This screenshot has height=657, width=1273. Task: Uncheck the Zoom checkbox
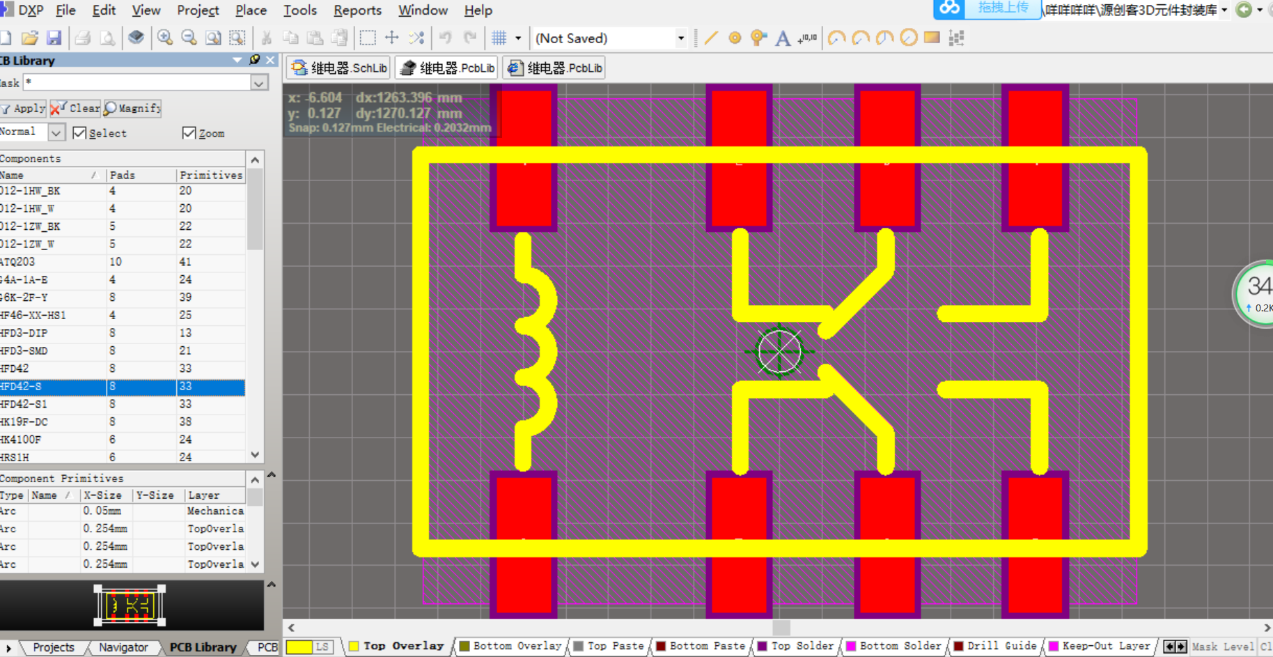tap(189, 133)
